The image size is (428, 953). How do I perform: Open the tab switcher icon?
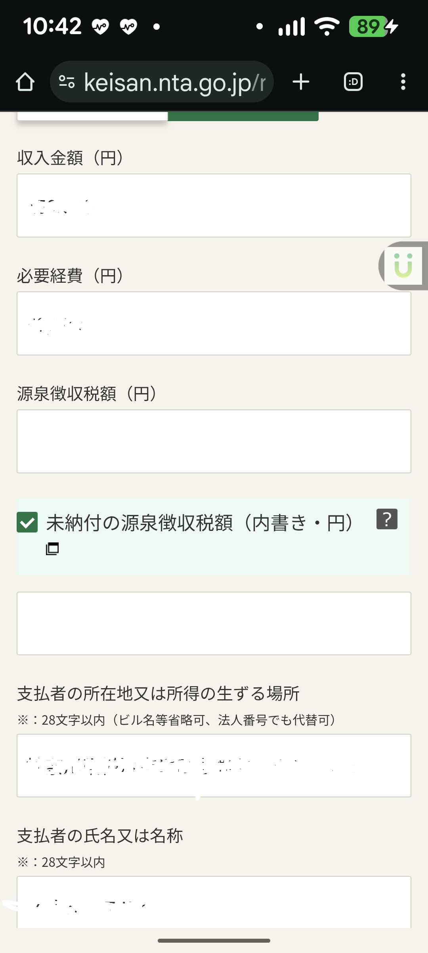pos(353,82)
